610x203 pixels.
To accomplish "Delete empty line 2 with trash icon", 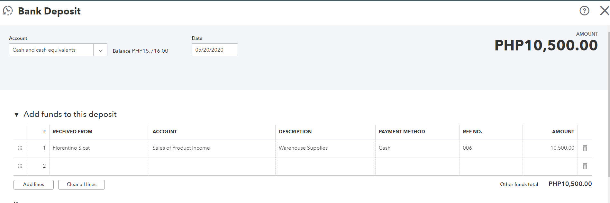I will click(x=585, y=166).
